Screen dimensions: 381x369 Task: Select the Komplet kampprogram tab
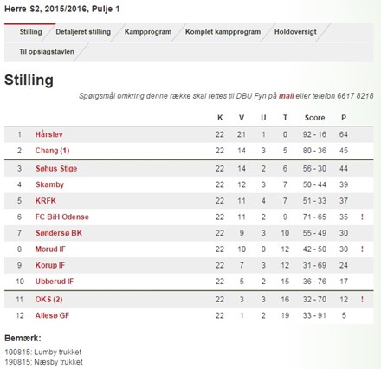[223, 32]
